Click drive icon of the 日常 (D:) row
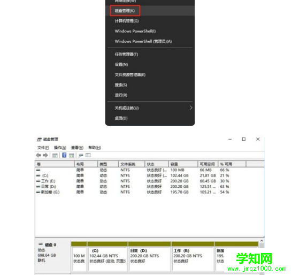 [x=38, y=187]
